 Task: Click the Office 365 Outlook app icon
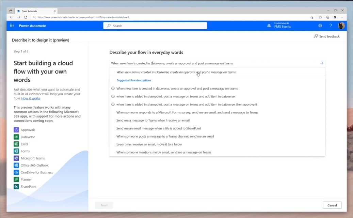point(16,165)
